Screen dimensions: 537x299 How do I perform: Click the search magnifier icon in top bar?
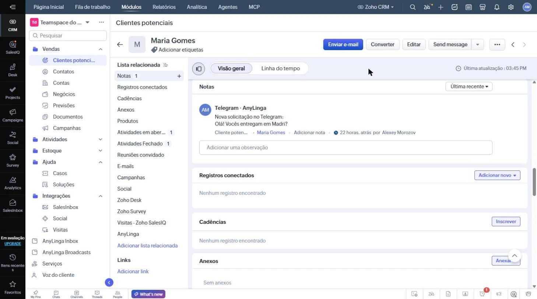coord(413,7)
